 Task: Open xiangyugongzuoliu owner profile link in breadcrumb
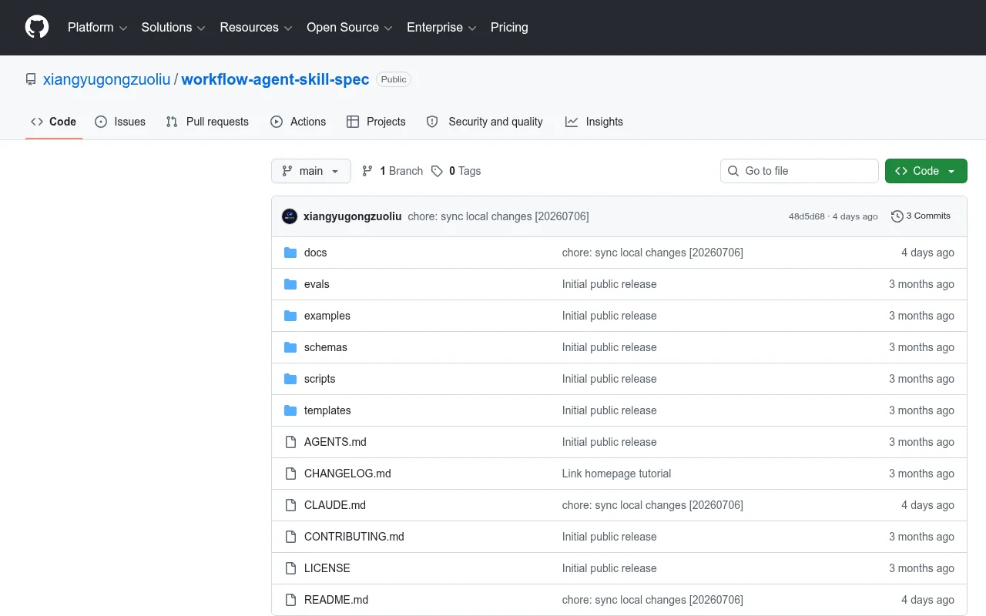(x=106, y=79)
